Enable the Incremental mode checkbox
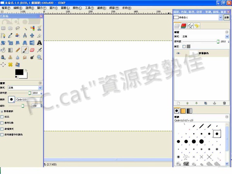 pyautogui.click(x=2, y=129)
